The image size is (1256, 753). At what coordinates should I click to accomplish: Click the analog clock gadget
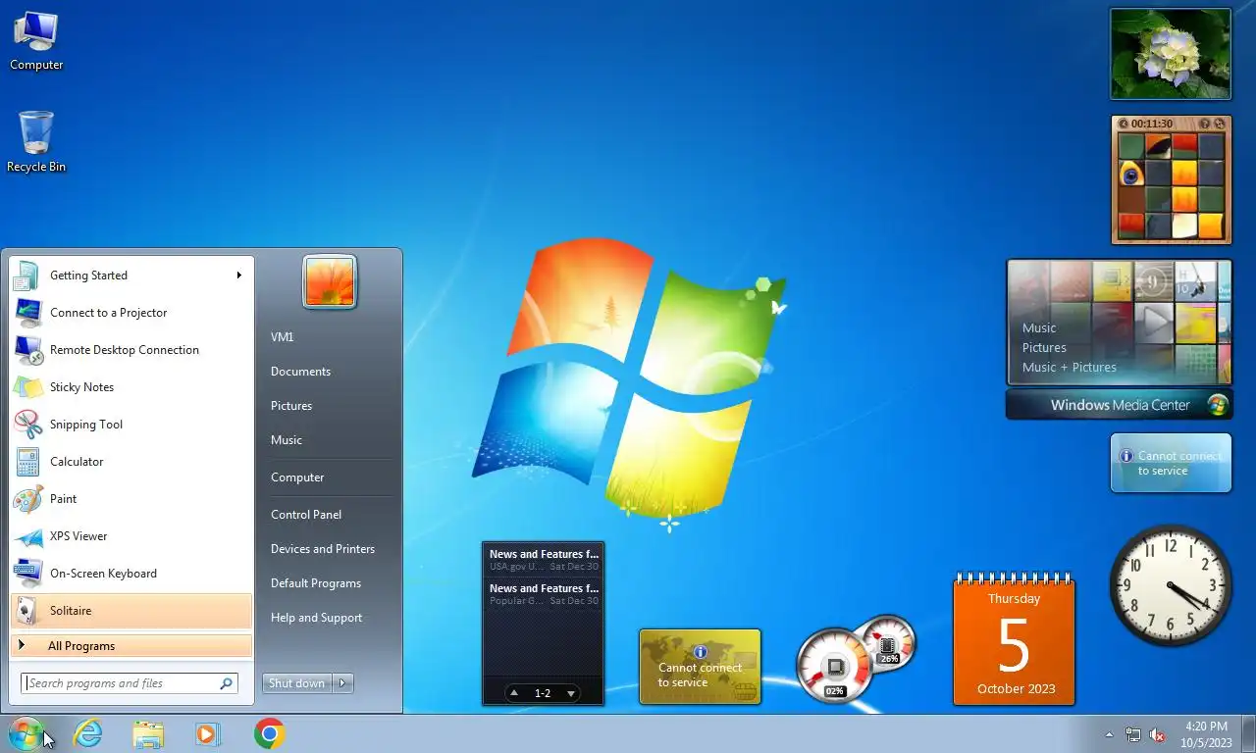tap(1171, 585)
